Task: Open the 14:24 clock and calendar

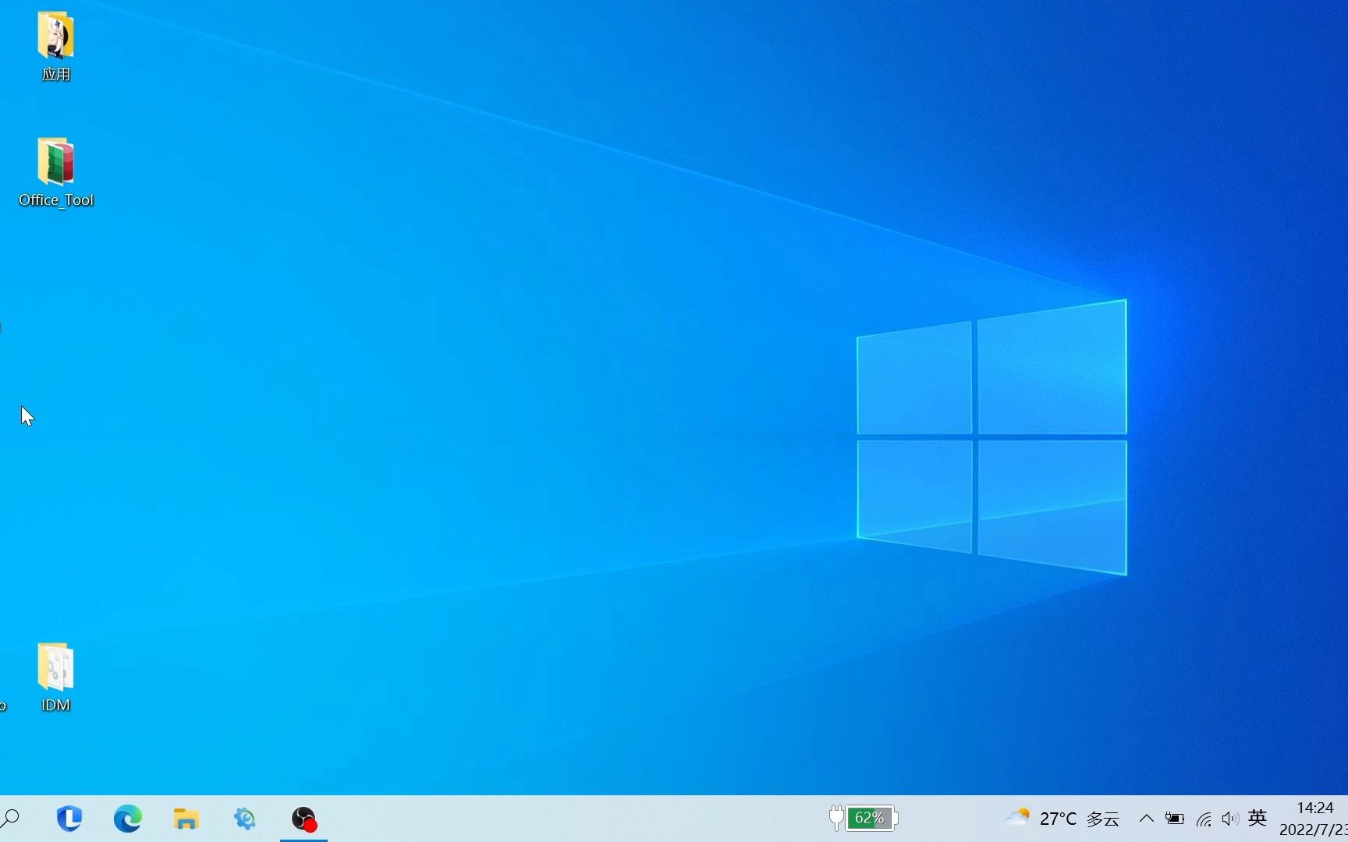Action: pos(1314,819)
